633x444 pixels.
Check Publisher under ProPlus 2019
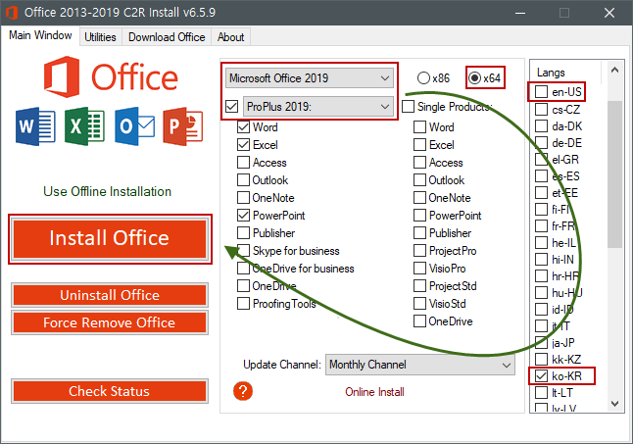243,233
